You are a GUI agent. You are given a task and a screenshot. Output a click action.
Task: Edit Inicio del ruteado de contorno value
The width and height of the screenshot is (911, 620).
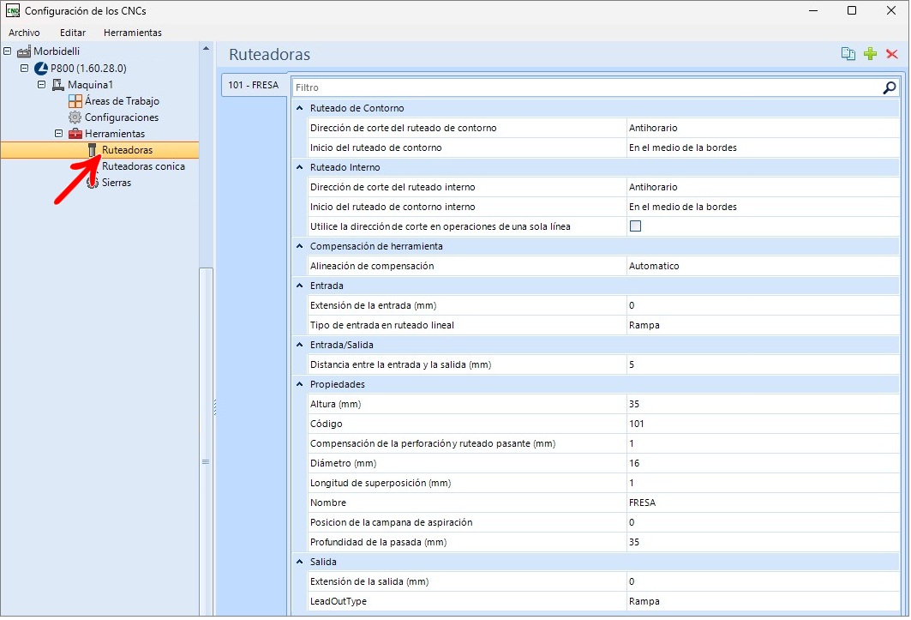763,147
